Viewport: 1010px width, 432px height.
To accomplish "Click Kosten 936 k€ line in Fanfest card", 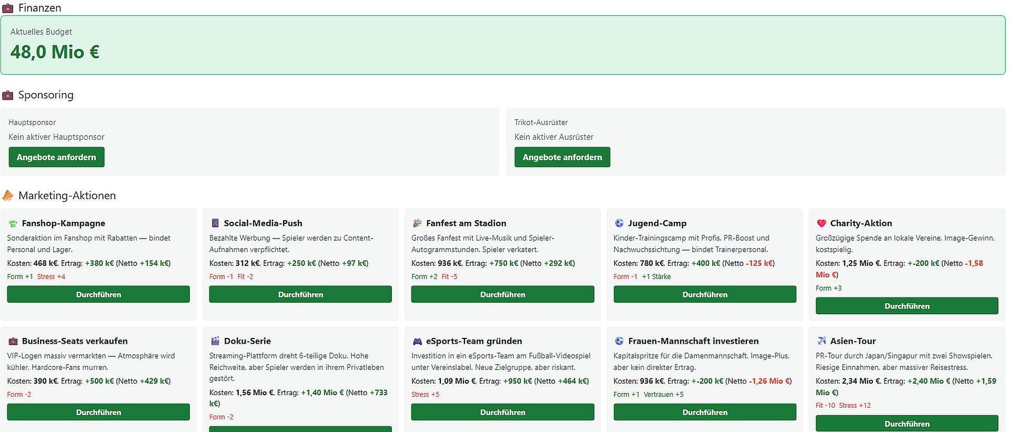I will coord(493,263).
